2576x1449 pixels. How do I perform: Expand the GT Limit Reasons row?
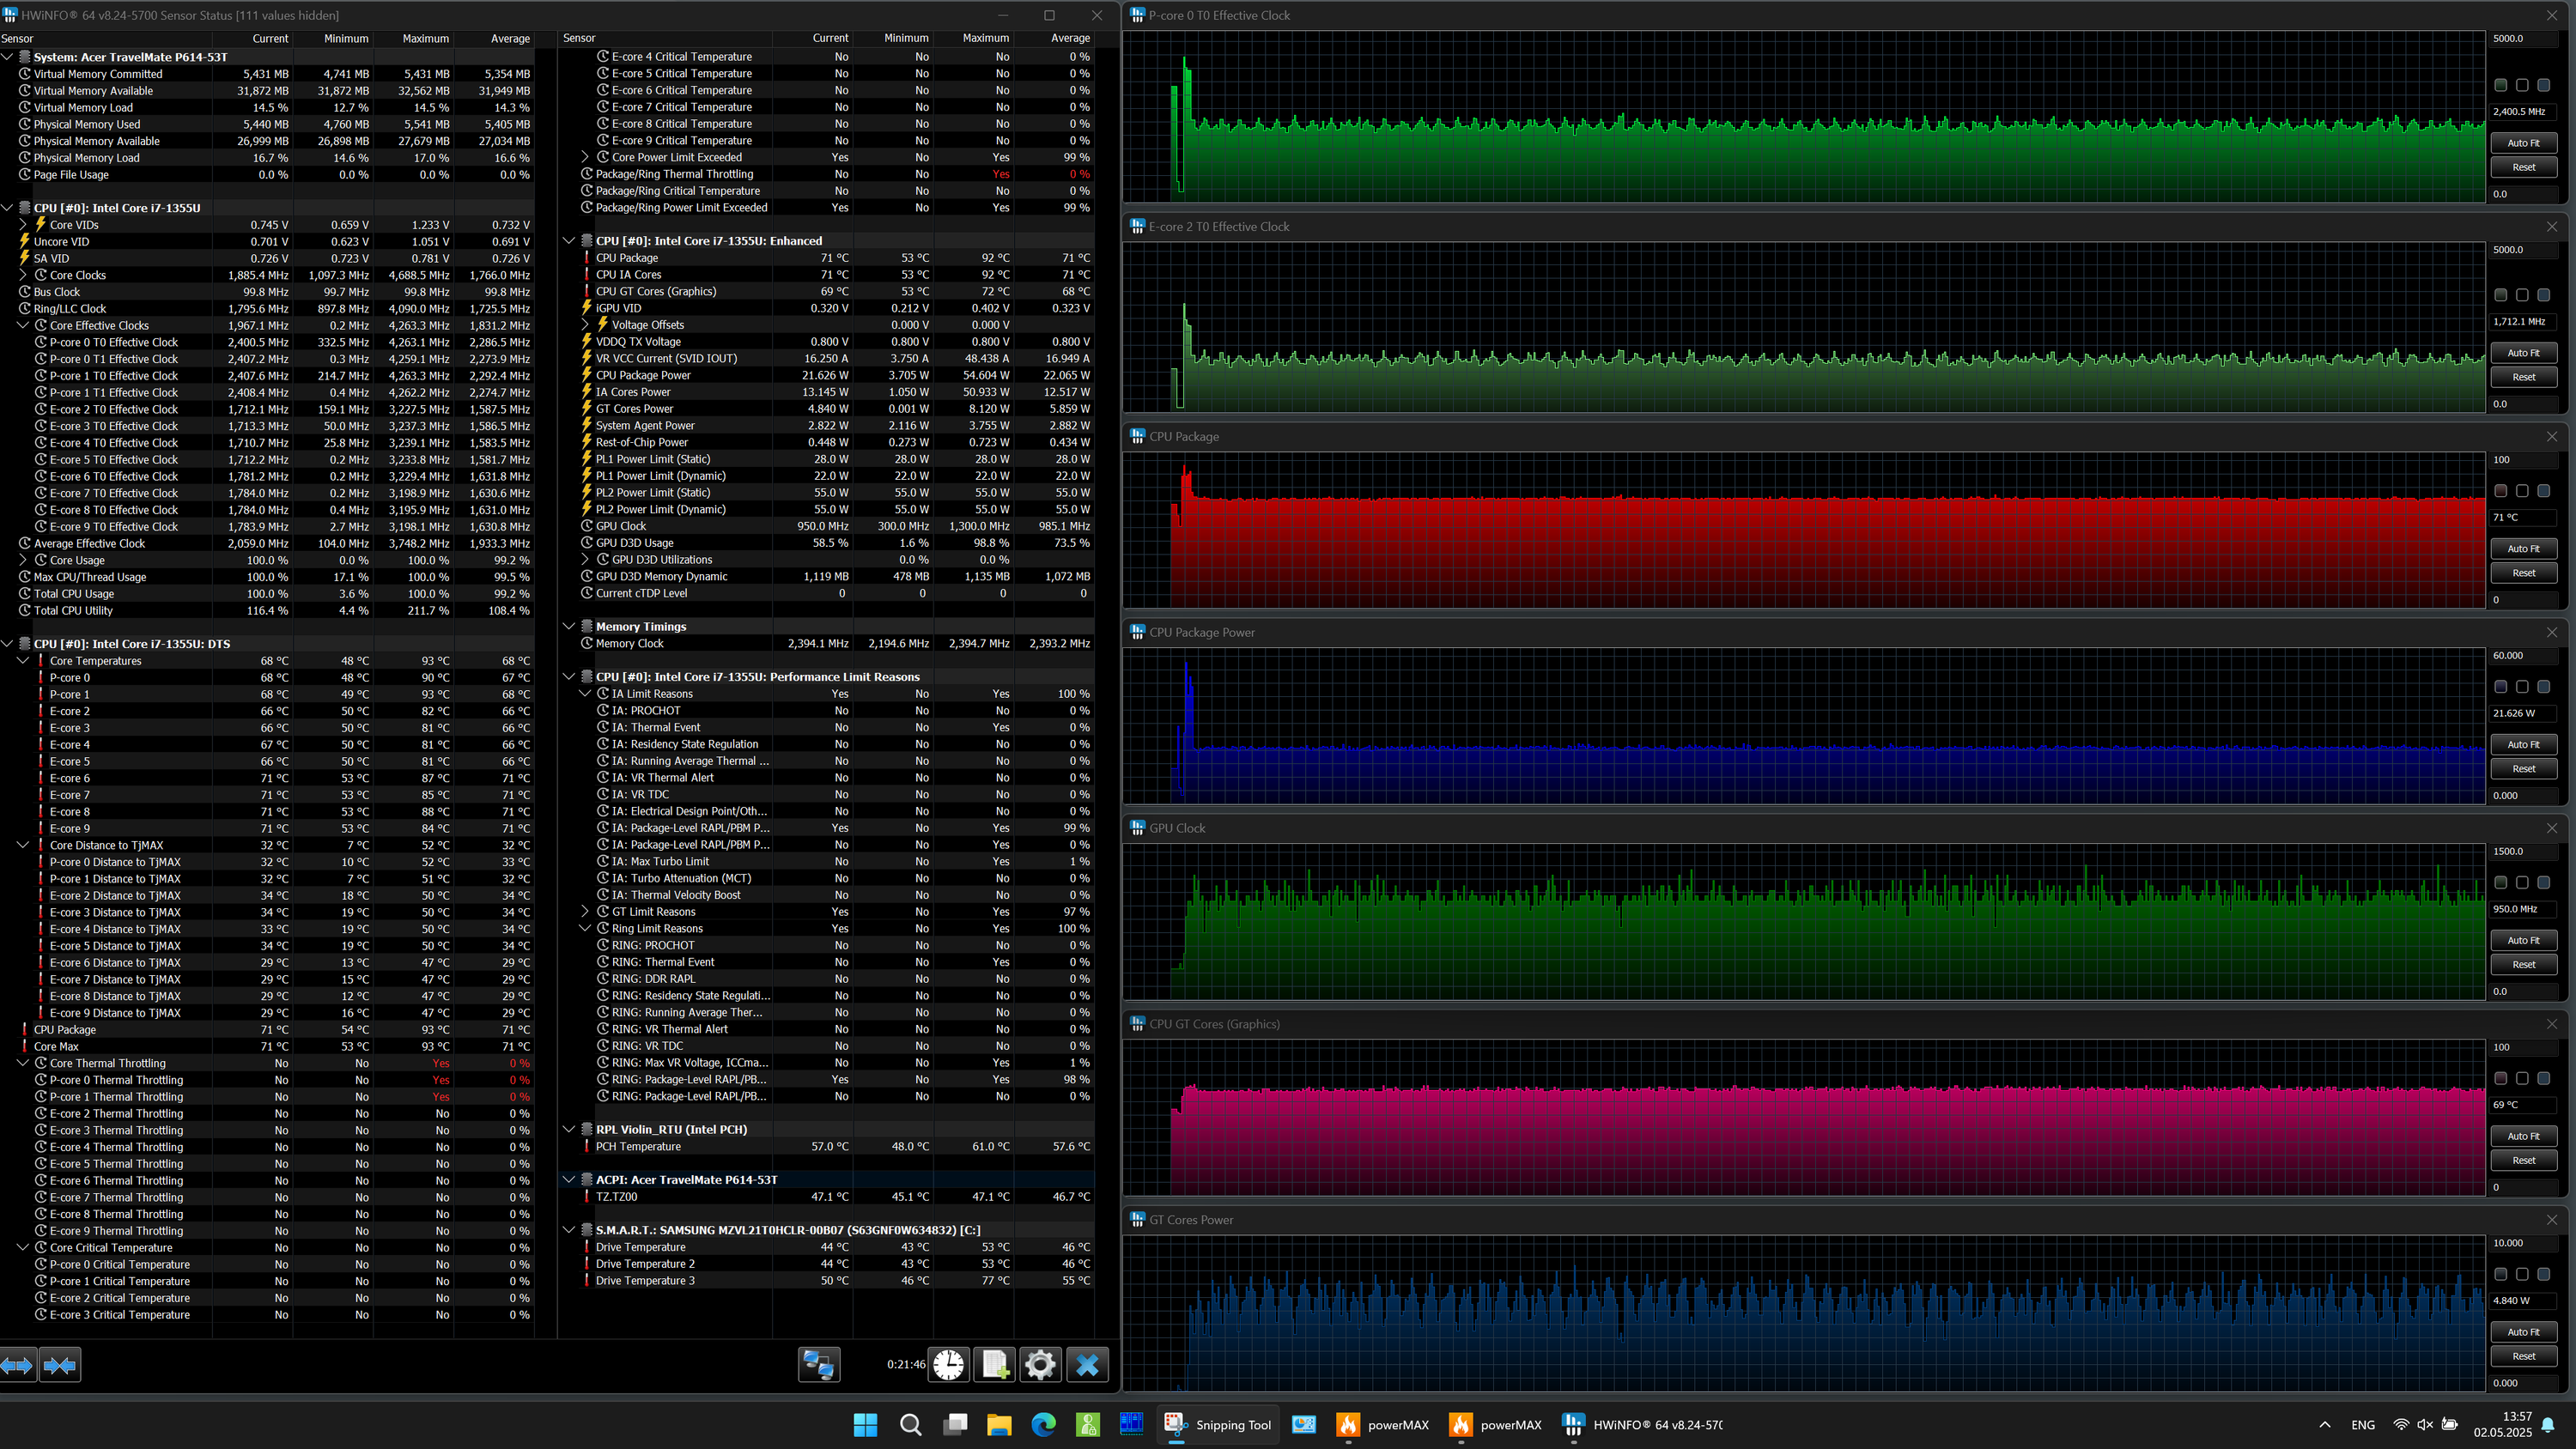coord(585,912)
